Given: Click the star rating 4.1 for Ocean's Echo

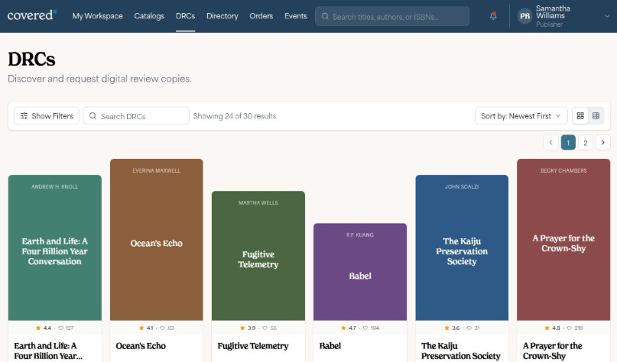Looking at the screenshot, I should (x=146, y=328).
